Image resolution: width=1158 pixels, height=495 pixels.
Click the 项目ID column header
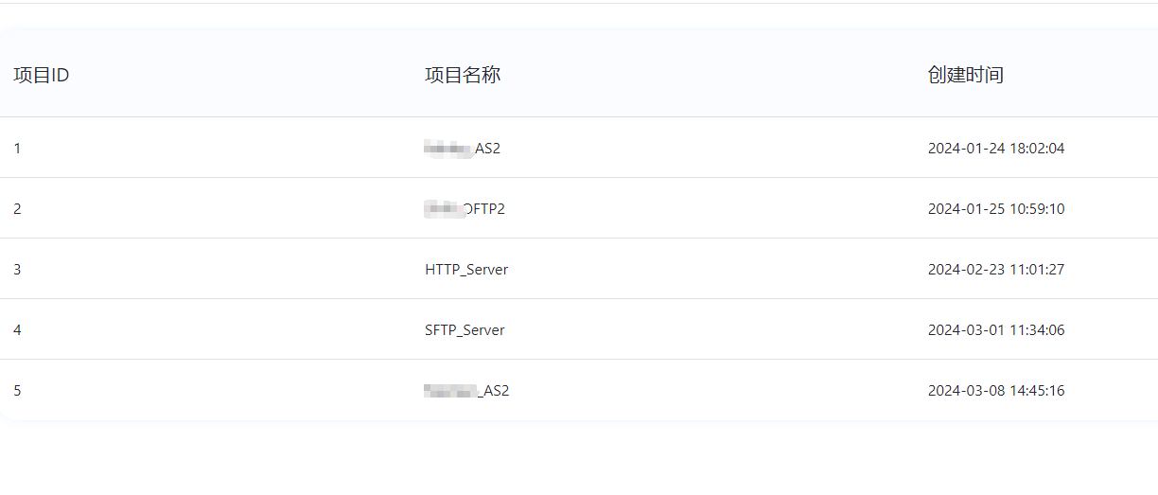pos(41,76)
